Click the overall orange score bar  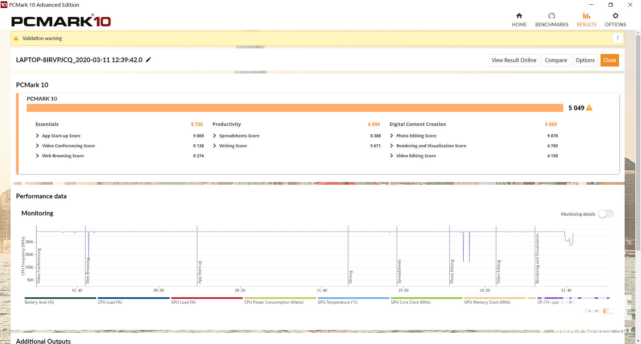click(295, 108)
